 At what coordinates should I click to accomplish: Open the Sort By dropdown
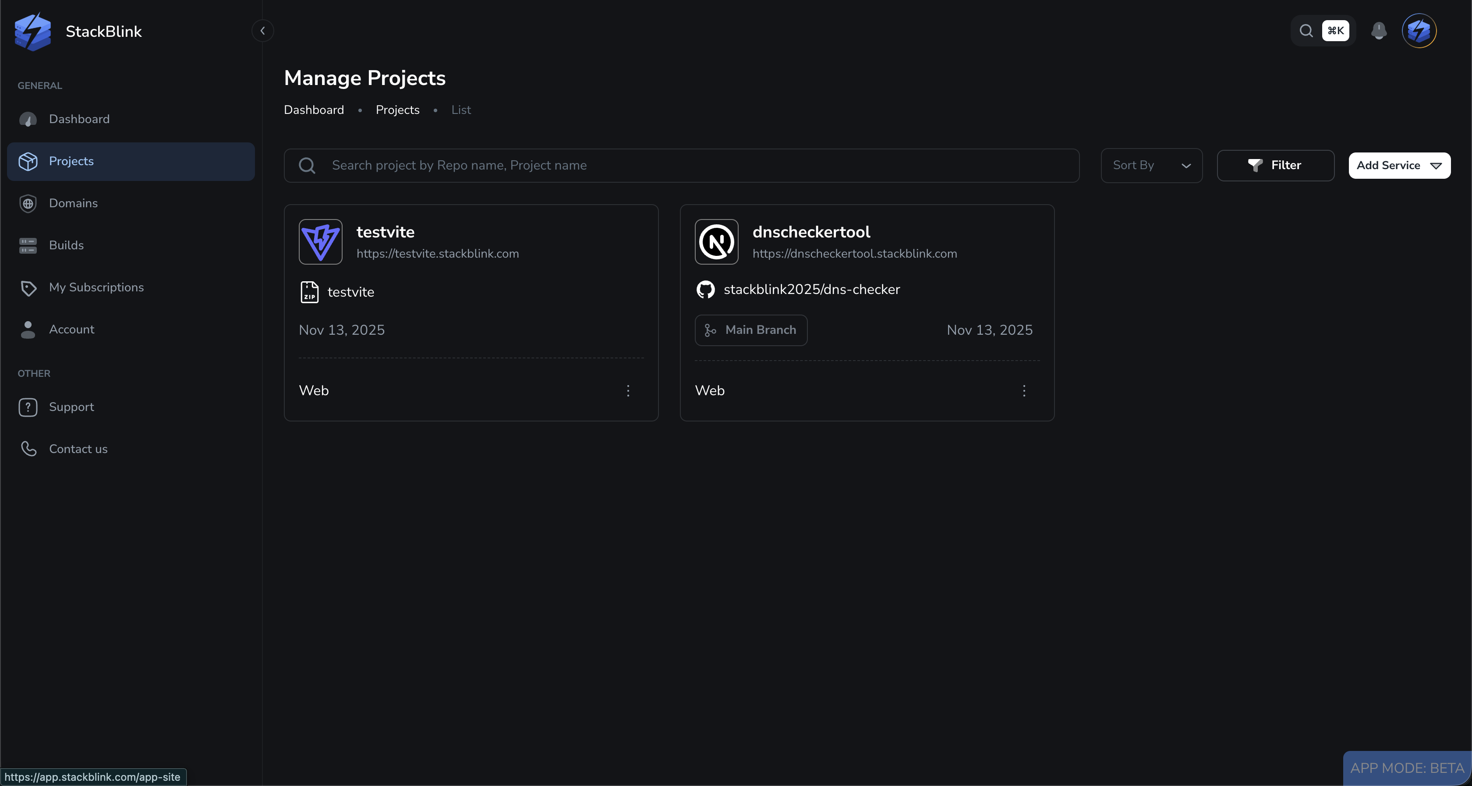point(1151,165)
